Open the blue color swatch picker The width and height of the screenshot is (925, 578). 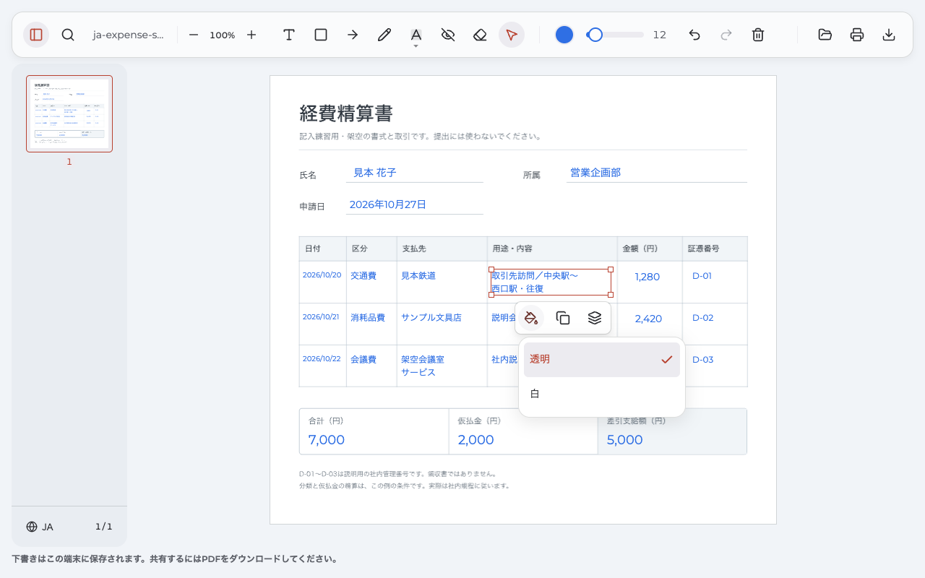tap(564, 35)
